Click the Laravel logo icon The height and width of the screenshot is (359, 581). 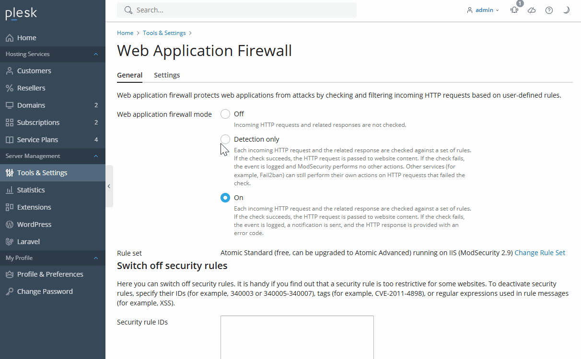[10, 242]
